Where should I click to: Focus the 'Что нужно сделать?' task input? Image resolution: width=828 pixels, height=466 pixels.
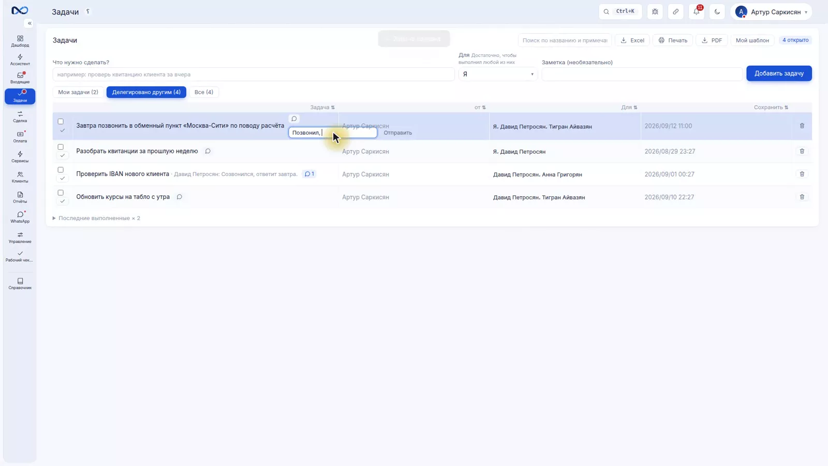click(254, 74)
